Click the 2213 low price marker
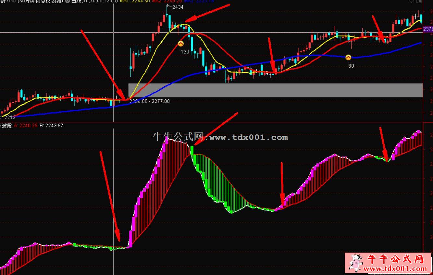433x275 pixels. [9, 117]
